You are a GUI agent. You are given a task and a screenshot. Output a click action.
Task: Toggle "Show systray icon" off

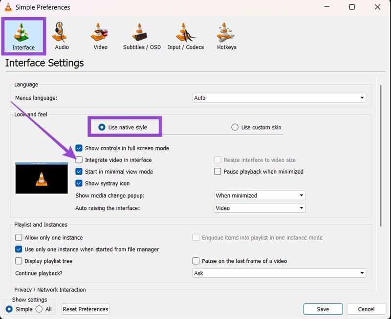78,183
